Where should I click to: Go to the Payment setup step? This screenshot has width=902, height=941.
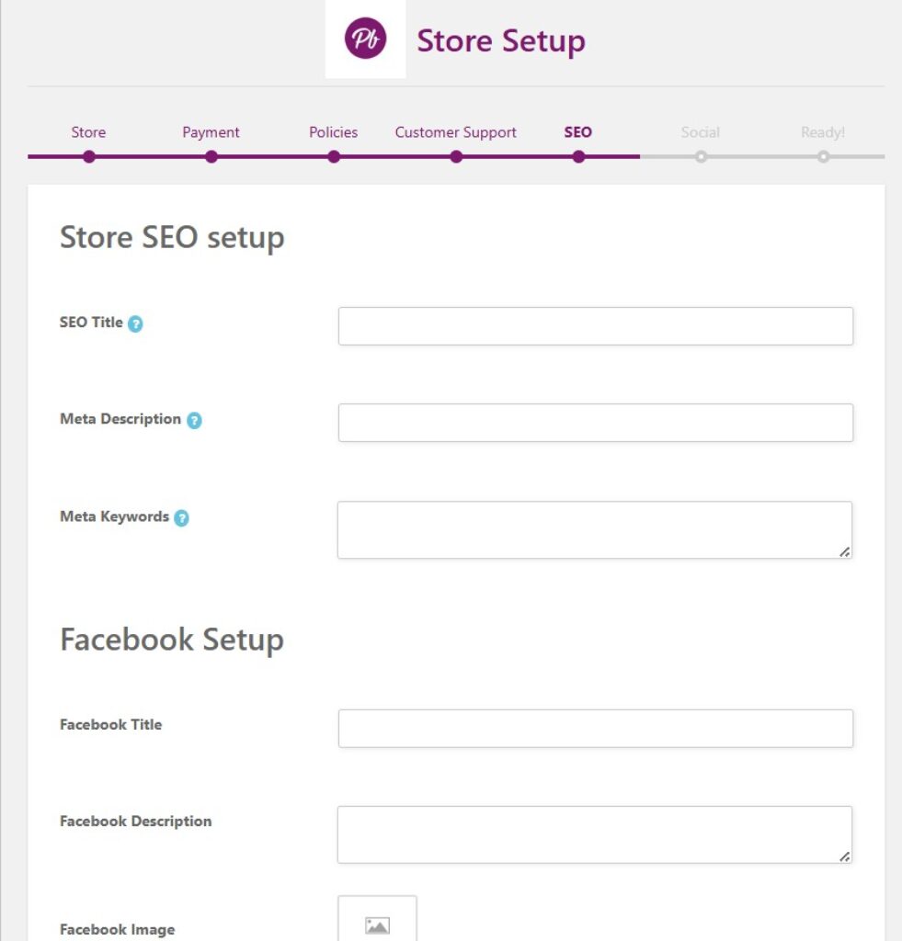click(x=211, y=132)
